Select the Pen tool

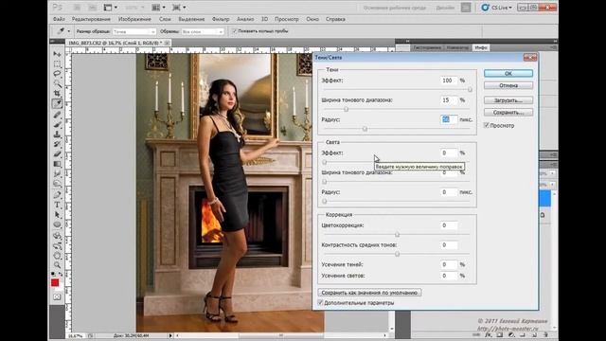(57, 195)
